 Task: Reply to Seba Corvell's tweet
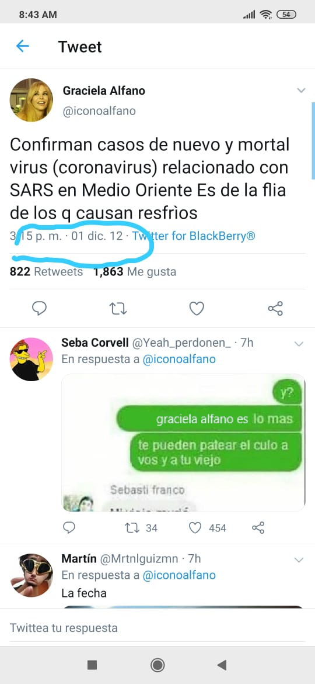(x=69, y=528)
